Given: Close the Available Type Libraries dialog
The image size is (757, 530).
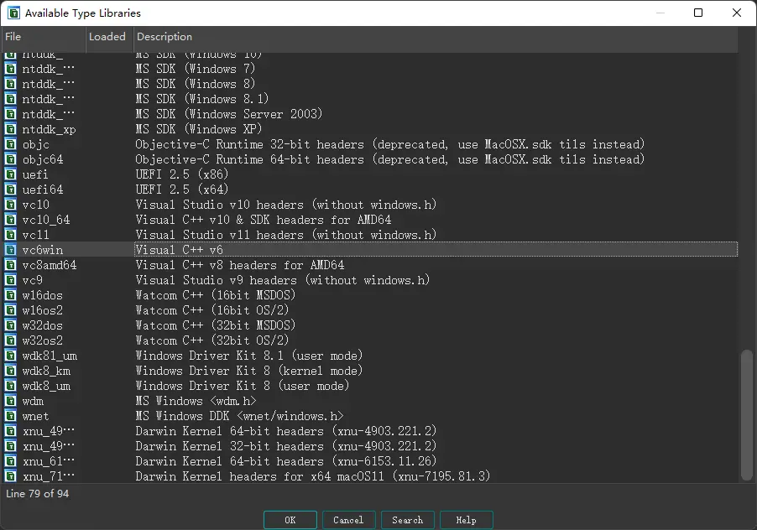Looking at the screenshot, I should (737, 13).
